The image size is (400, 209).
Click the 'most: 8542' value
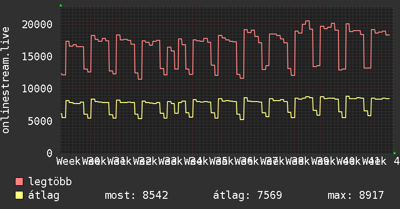(136, 195)
